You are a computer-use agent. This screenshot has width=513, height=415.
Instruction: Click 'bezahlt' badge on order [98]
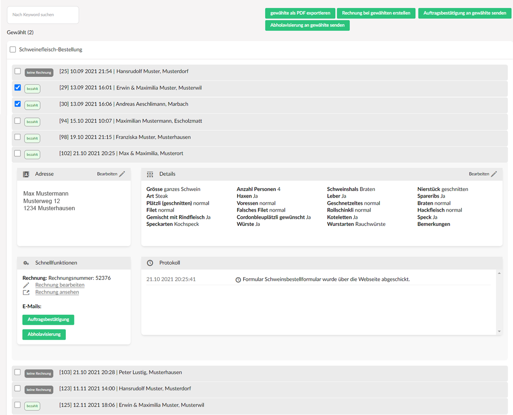pyautogui.click(x=32, y=138)
